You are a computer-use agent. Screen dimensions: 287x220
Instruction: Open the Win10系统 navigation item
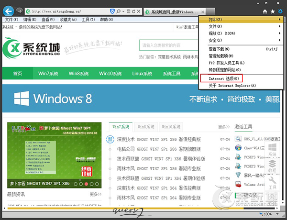[110, 73]
